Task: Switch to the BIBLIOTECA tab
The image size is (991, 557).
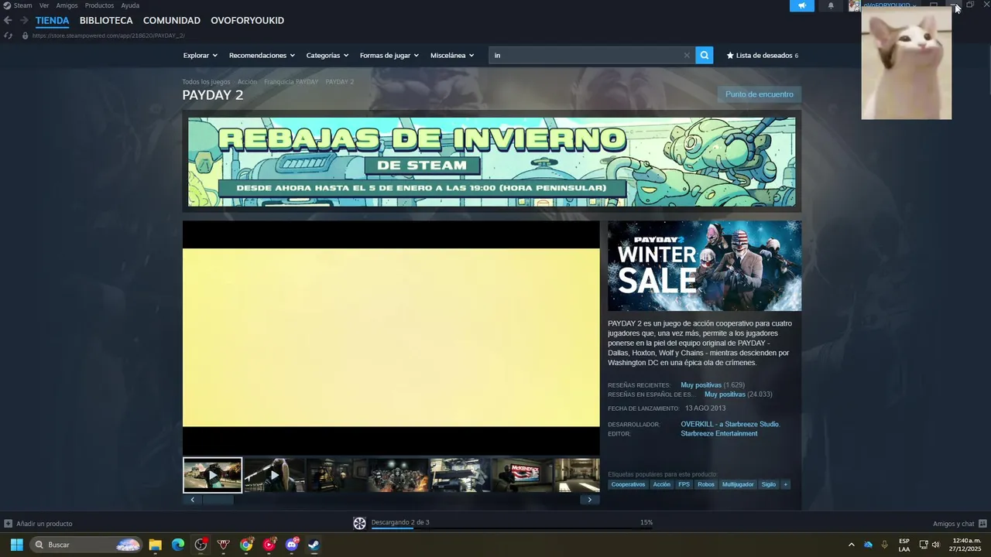Action: [106, 21]
